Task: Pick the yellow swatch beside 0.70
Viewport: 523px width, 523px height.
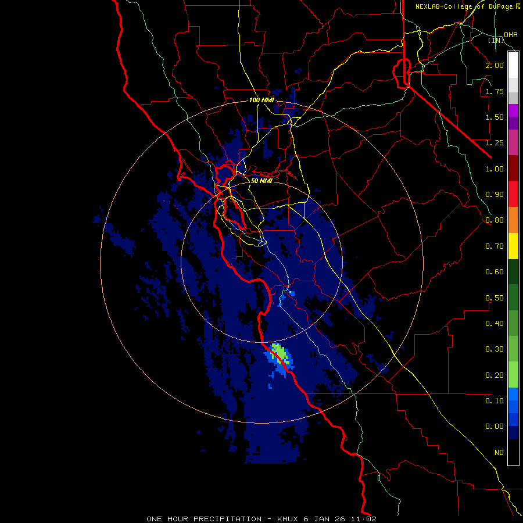Action: coord(513,246)
